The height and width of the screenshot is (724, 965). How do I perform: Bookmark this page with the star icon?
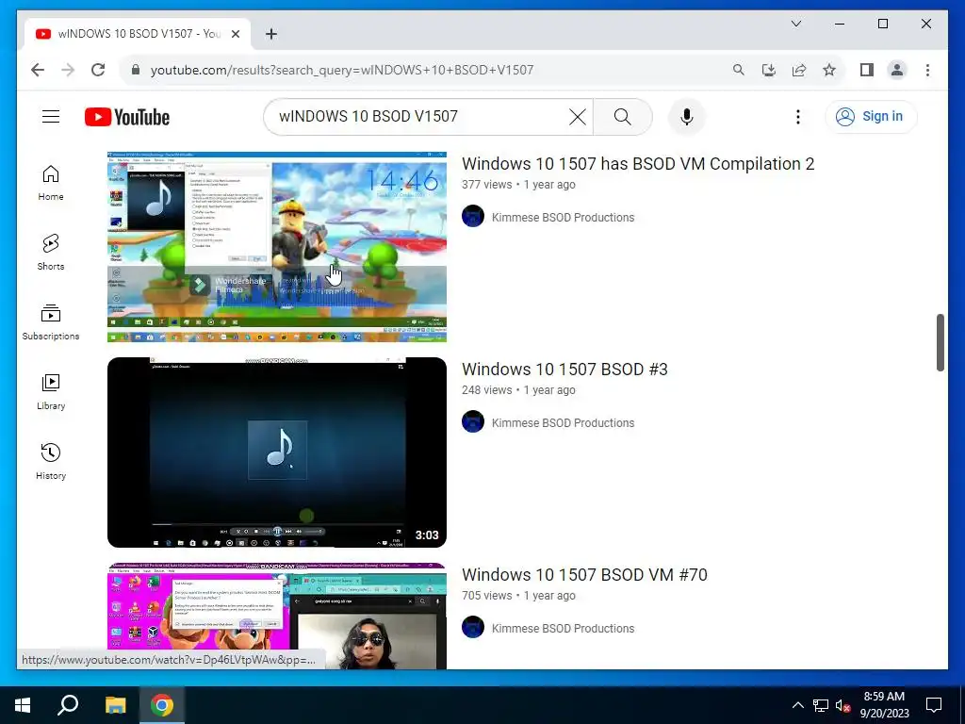click(829, 70)
